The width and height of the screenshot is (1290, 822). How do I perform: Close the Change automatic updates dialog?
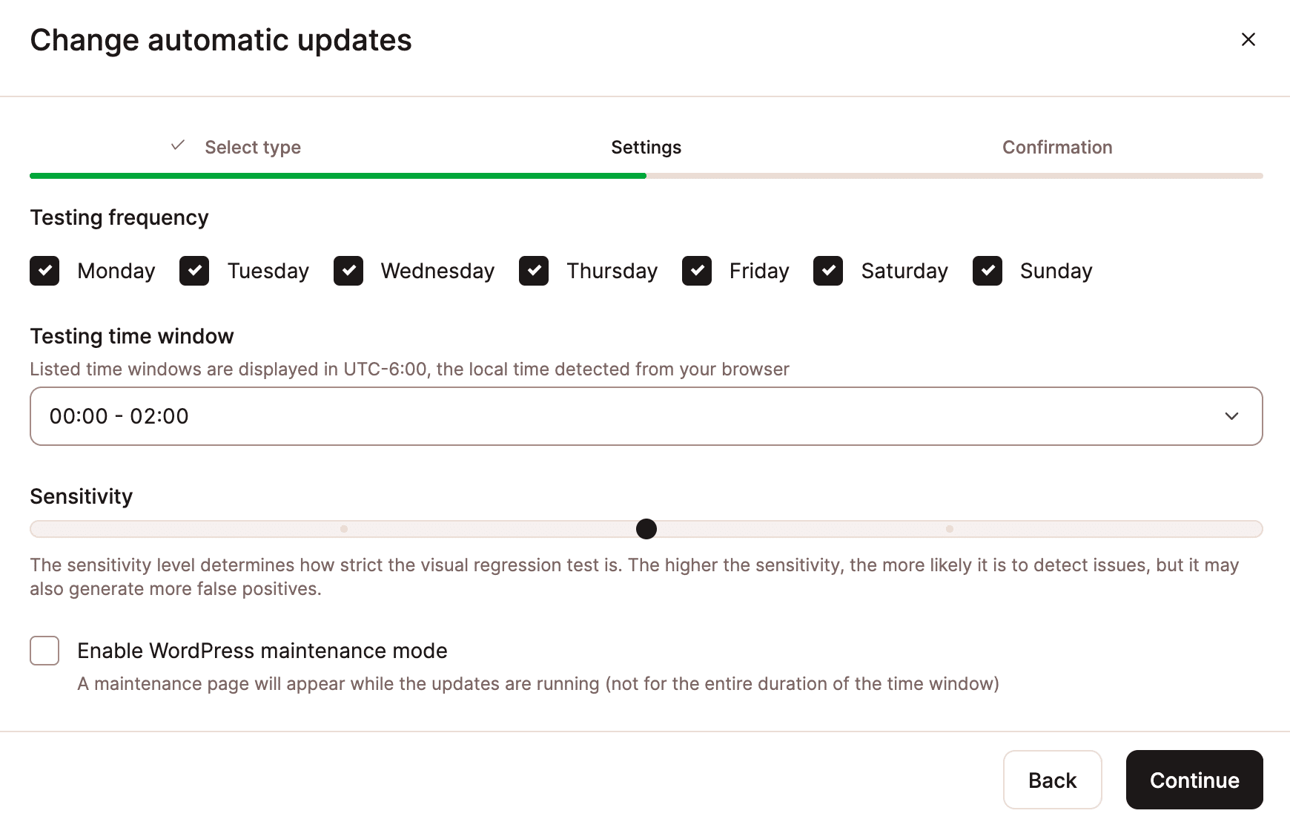(x=1248, y=39)
